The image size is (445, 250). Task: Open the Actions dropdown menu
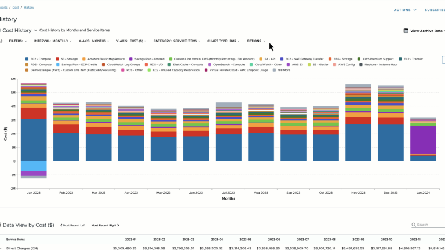pos(405,10)
